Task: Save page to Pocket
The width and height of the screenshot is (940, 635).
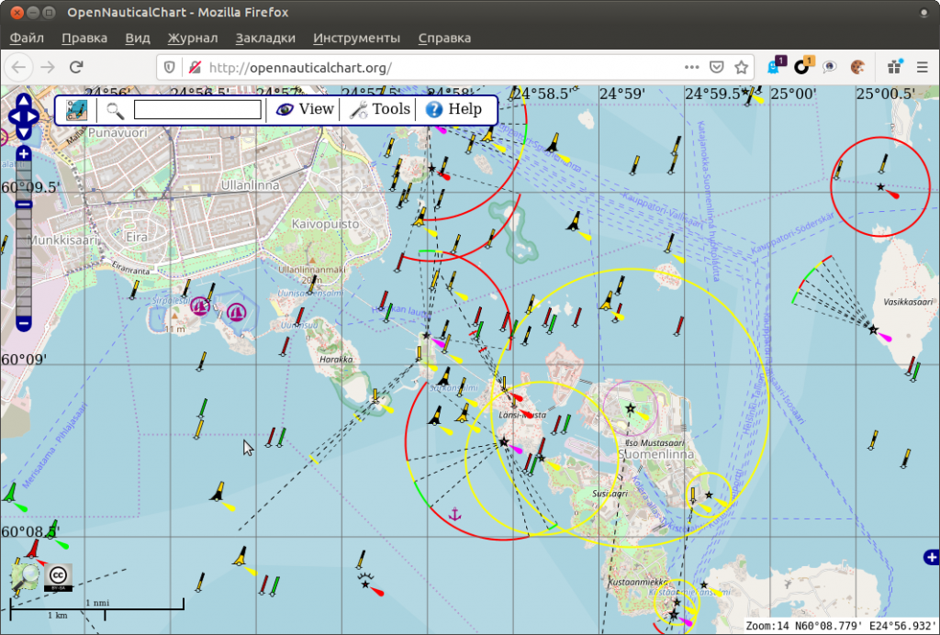Action: [x=716, y=67]
